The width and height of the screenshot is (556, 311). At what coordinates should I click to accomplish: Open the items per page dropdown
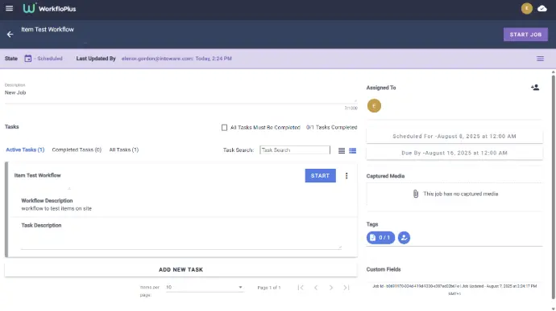204,288
